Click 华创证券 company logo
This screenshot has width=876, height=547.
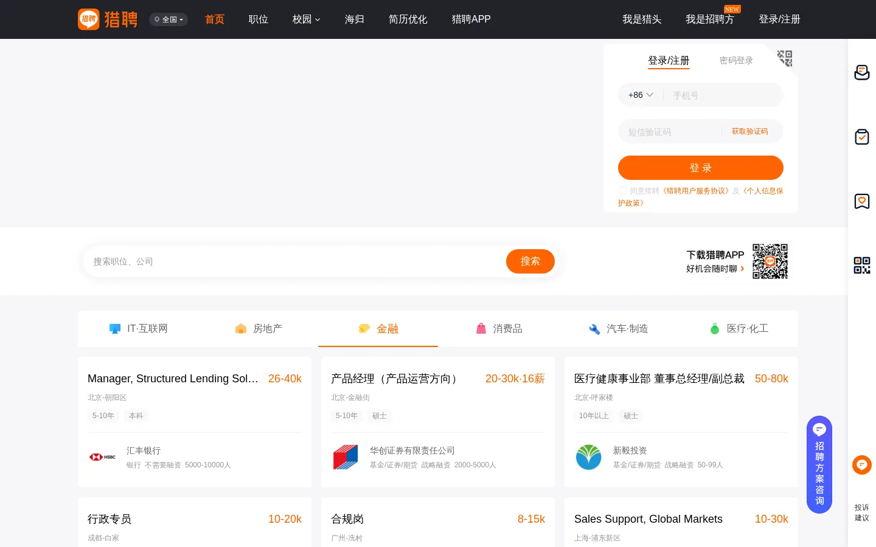(x=346, y=457)
